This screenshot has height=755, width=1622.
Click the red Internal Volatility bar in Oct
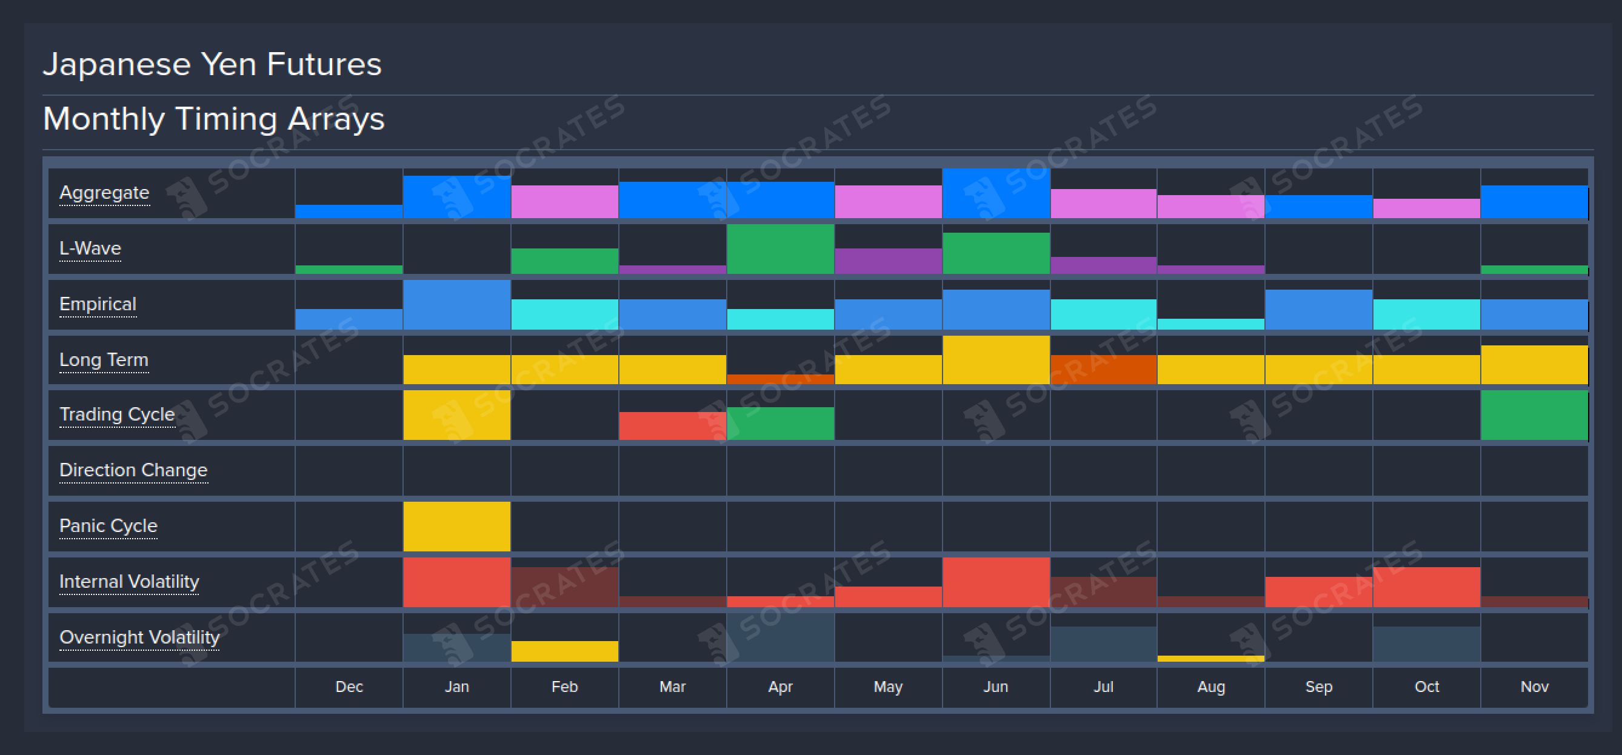[1427, 587]
